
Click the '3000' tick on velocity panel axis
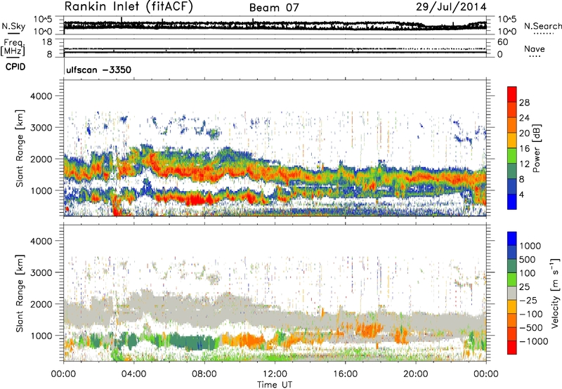click(x=41, y=272)
